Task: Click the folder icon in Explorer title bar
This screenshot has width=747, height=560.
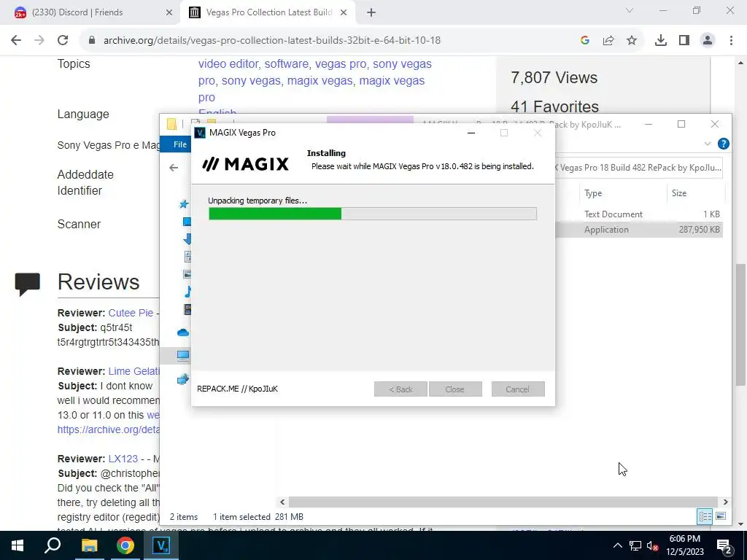Action: point(171,124)
